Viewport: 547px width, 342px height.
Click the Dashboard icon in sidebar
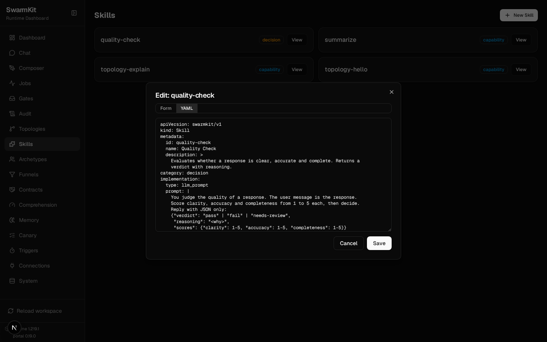(12, 38)
